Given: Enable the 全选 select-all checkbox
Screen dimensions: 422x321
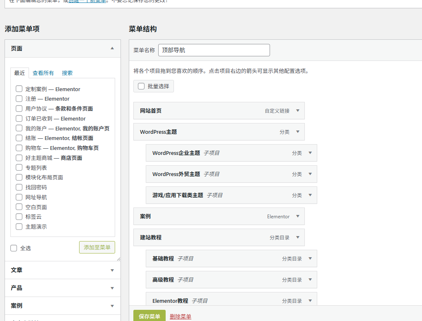Looking at the screenshot, I should point(14,248).
